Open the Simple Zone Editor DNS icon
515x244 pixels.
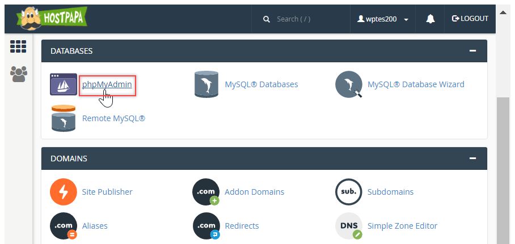pyautogui.click(x=349, y=226)
